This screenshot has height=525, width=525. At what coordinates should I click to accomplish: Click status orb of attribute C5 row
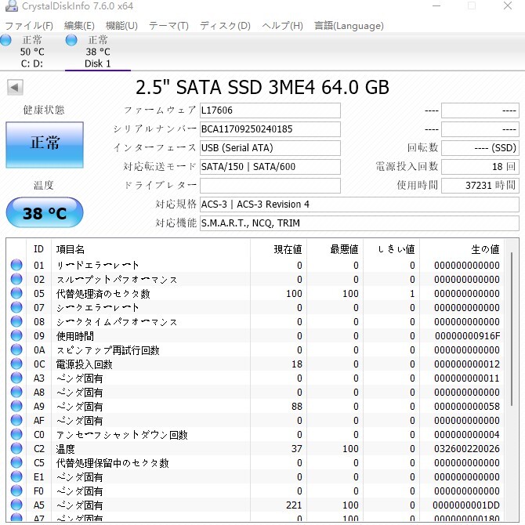point(16,462)
